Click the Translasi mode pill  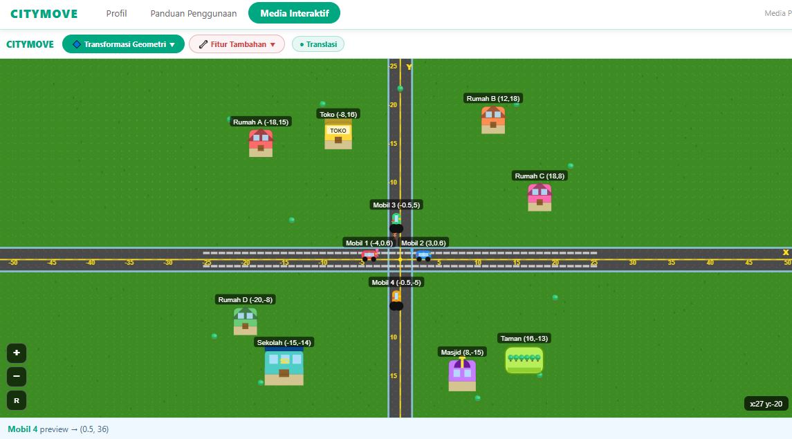tap(318, 44)
